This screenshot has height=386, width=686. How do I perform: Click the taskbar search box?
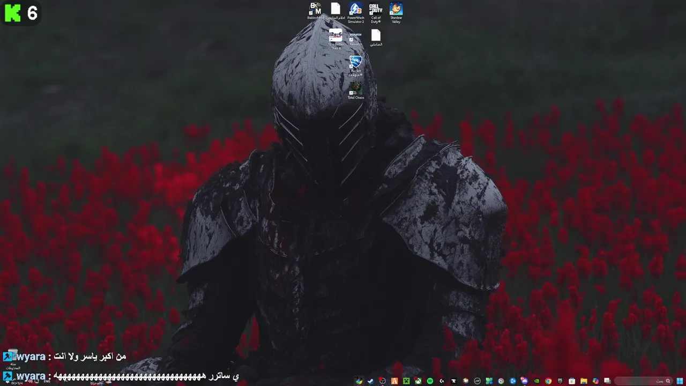644,381
